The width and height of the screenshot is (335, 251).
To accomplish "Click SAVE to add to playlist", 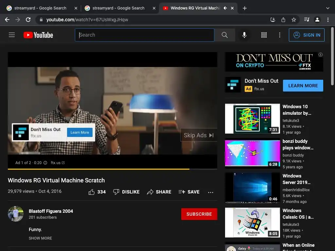I will click(x=189, y=192).
